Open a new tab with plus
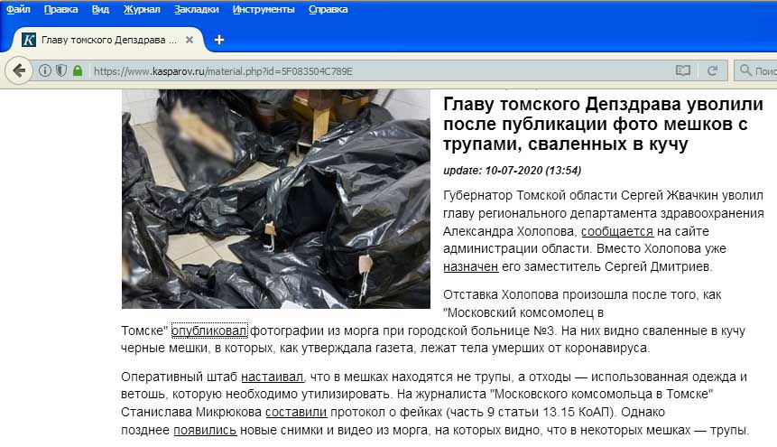 coord(219,41)
